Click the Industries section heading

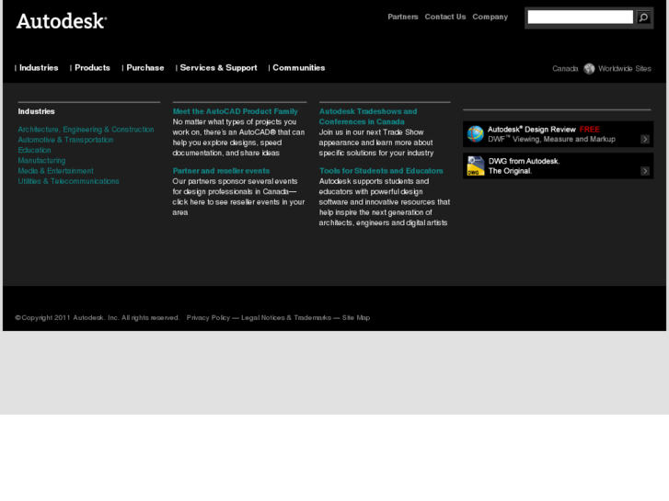(x=36, y=111)
